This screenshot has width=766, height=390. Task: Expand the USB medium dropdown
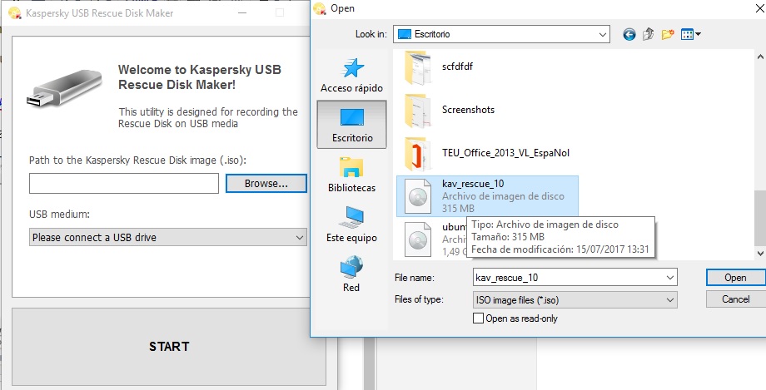pos(300,238)
